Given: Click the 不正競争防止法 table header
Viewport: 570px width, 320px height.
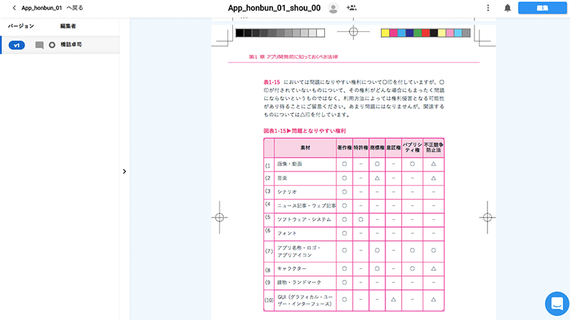Looking at the screenshot, I should (x=433, y=147).
